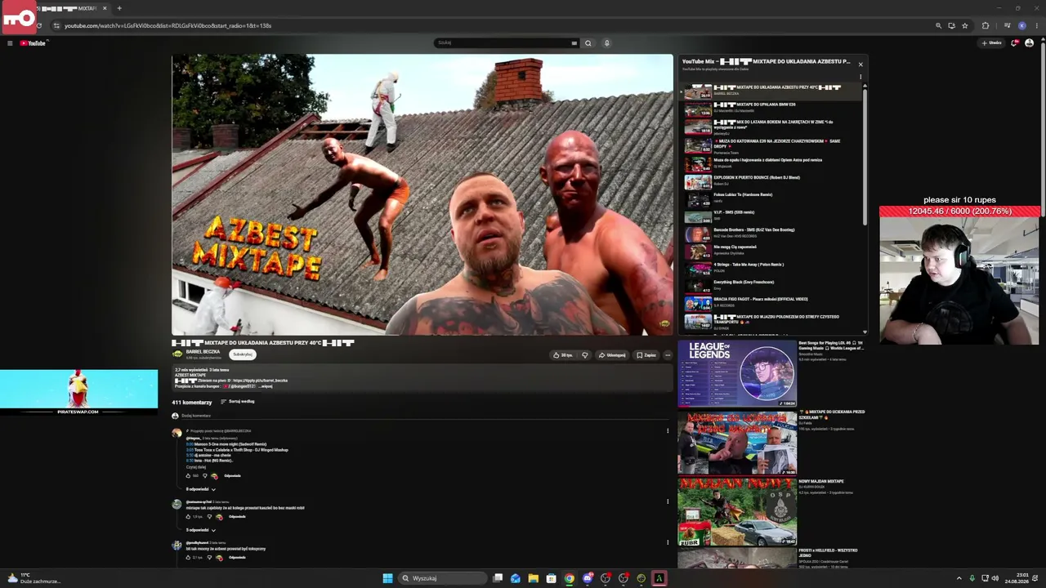Play 'Fokus Lubisz To (Hardcore Remix)' from playlist
1046x588 pixels.
(772, 198)
